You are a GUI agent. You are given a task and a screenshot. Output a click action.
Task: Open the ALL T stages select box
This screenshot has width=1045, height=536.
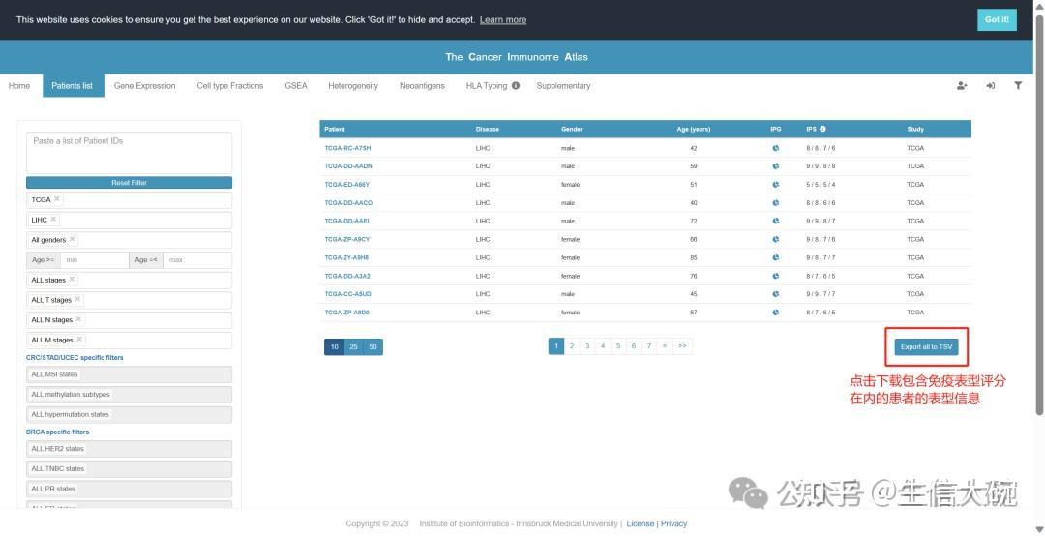(x=130, y=300)
